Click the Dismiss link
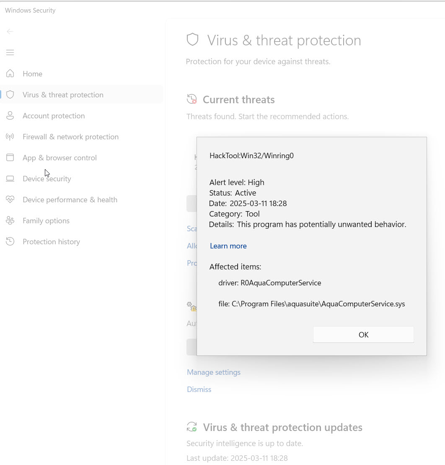The height and width of the screenshot is (465, 445). pyautogui.click(x=199, y=389)
